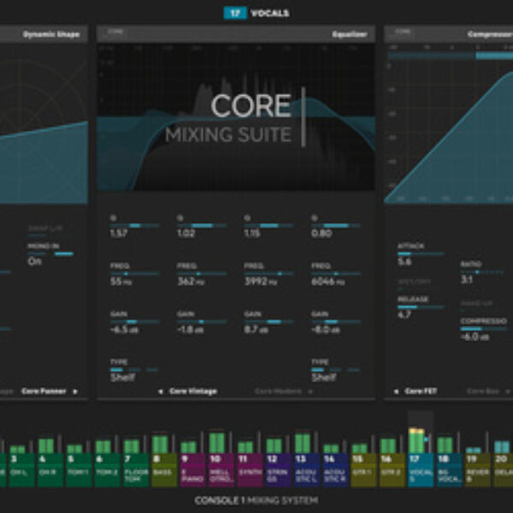The height and width of the screenshot is (513, 513).
Task: Change the high band Type selector (Shelf)
Action: (336, 369)
